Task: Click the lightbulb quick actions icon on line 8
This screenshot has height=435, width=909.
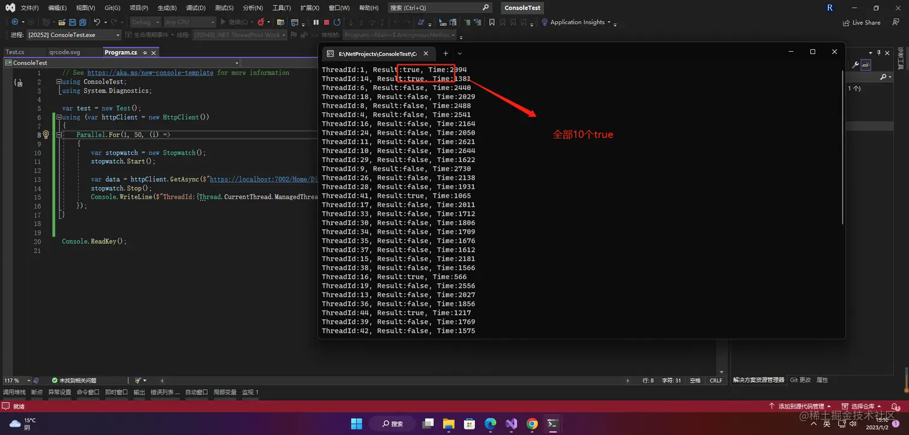Action: (46, 135)
